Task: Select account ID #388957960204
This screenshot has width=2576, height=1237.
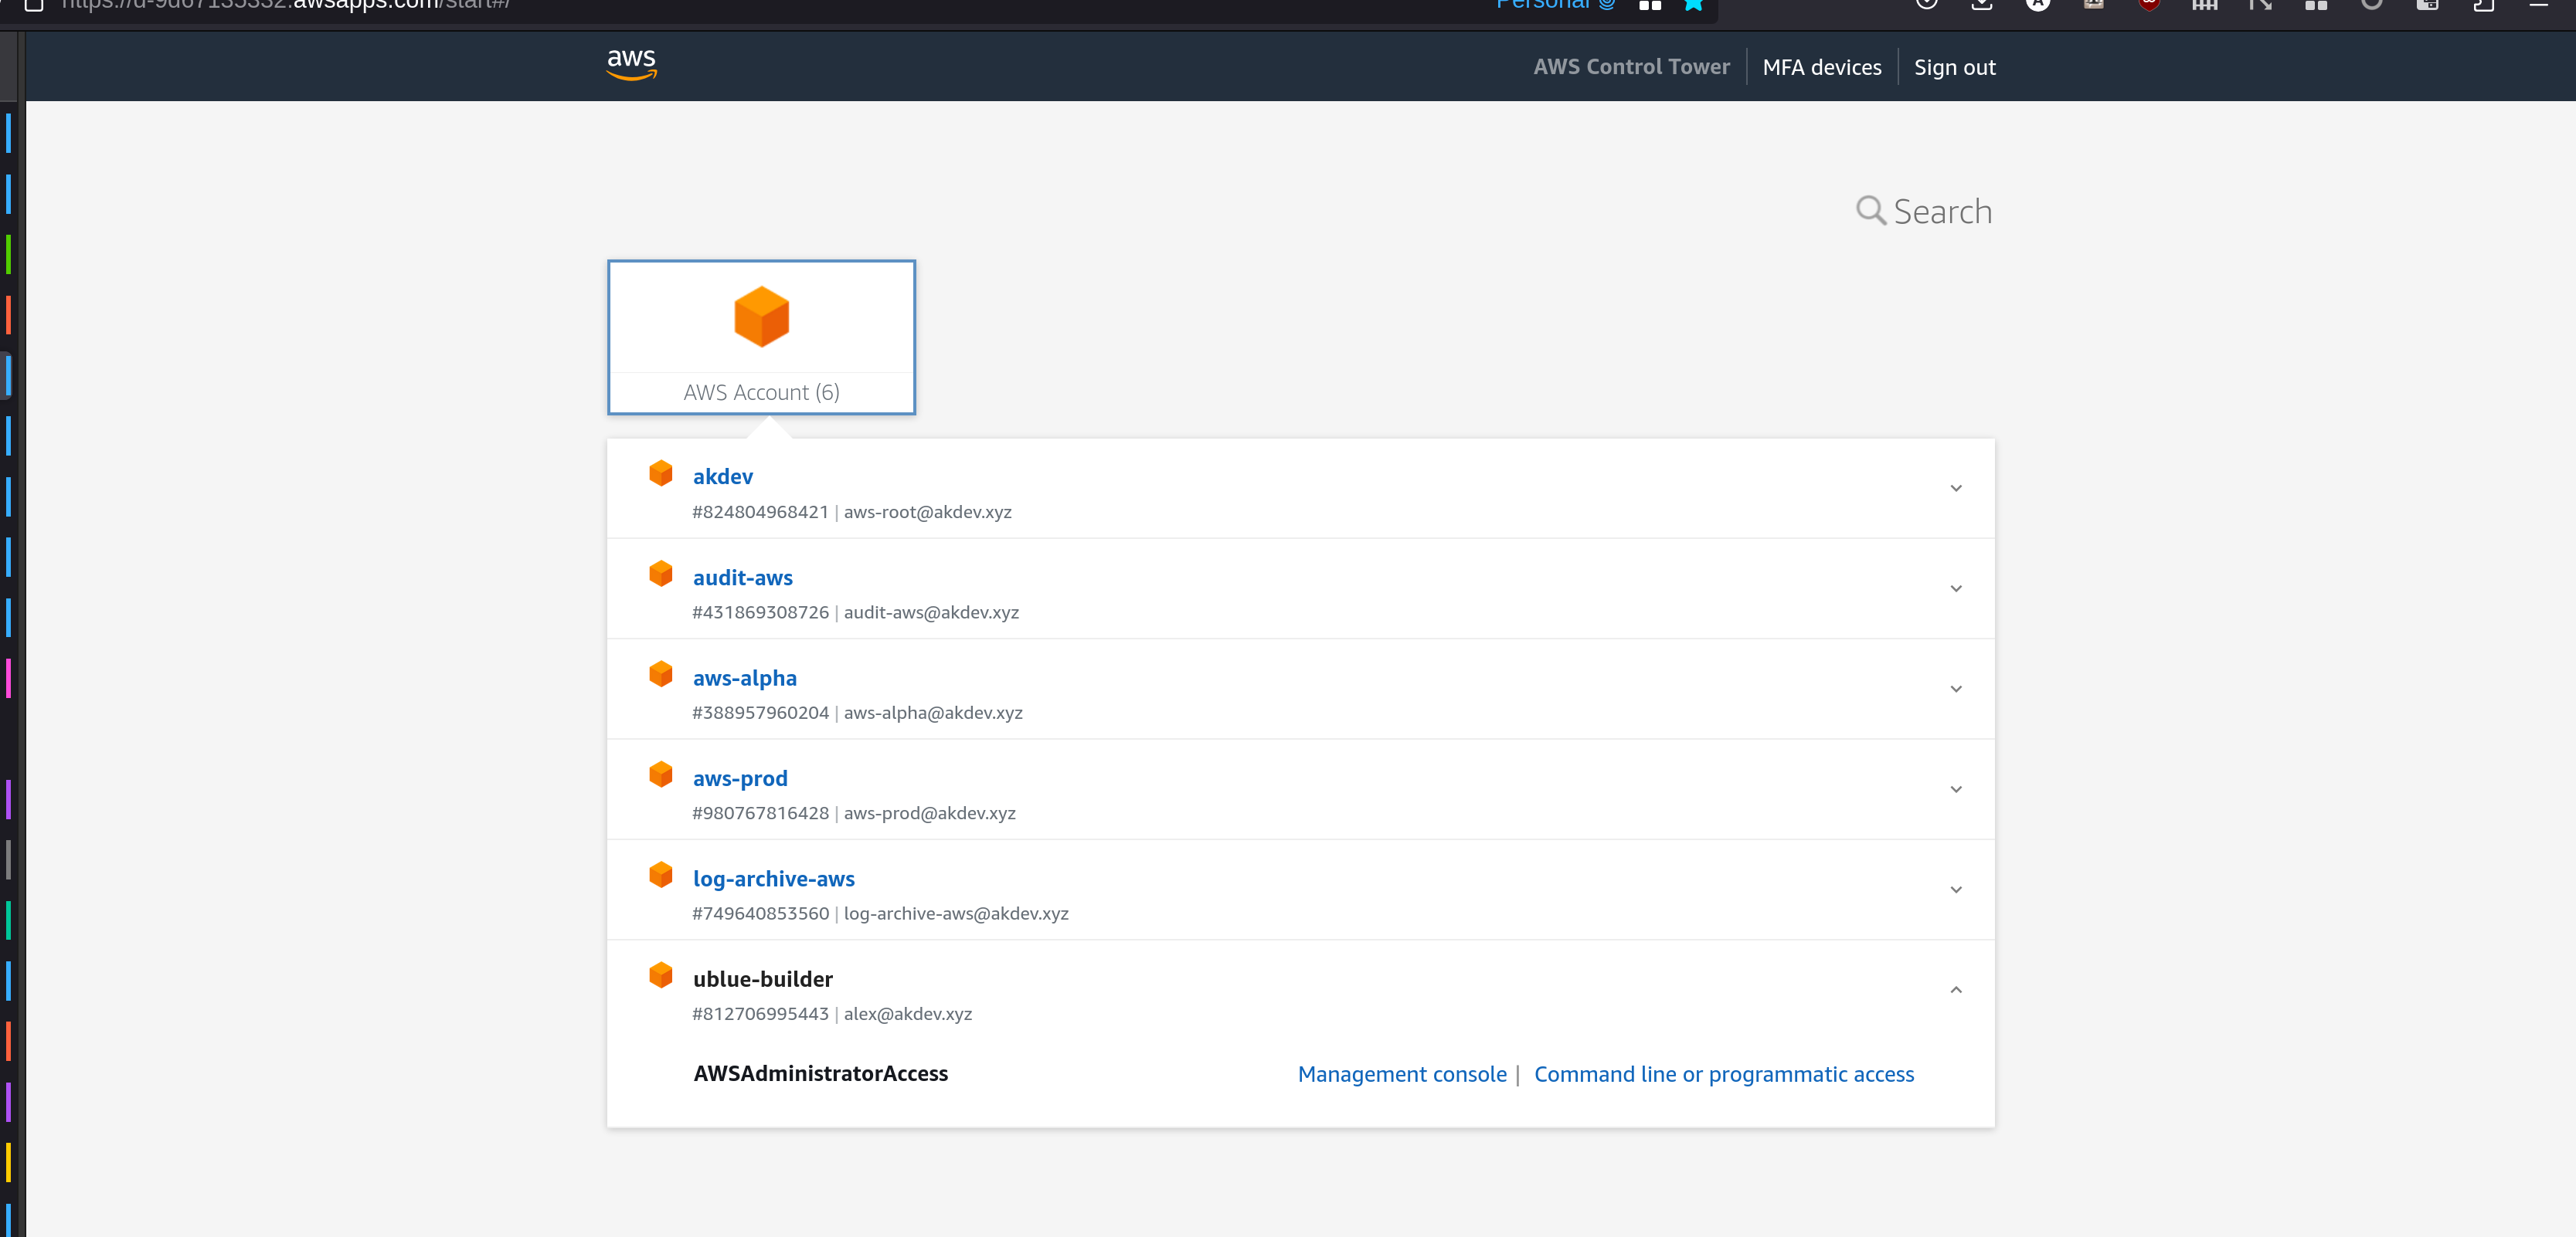Action: point(760,713)
